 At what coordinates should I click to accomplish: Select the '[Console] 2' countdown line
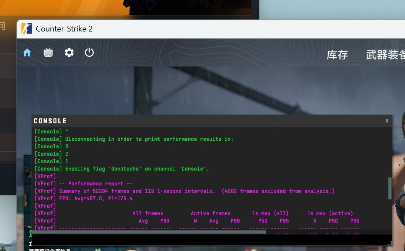click(51, 154)
